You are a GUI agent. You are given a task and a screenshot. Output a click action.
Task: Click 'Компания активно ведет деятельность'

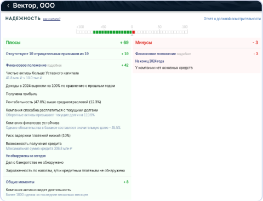pos(38,190)
